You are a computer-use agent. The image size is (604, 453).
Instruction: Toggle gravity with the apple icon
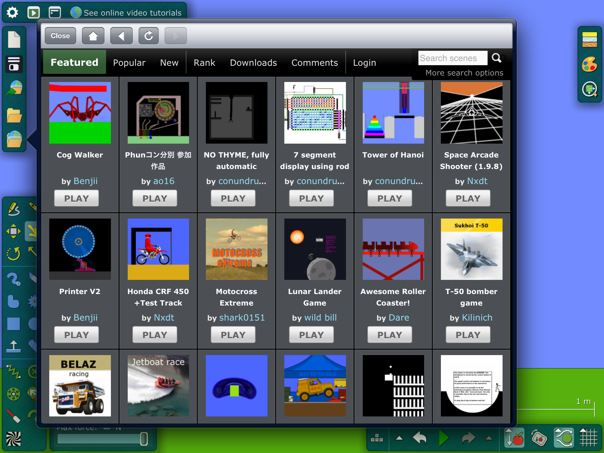(x=514, y=438)
